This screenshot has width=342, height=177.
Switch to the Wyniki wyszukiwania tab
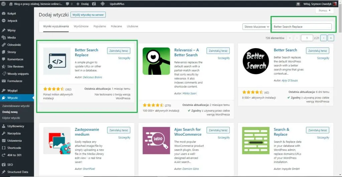coord(56,27)
